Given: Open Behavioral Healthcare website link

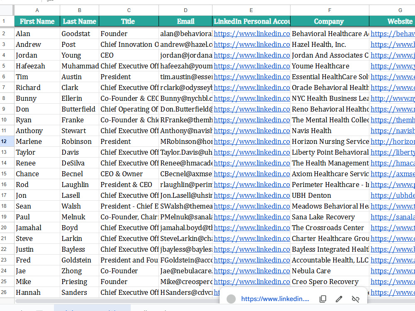Looking at the screenshot, I should coord(393,34).
